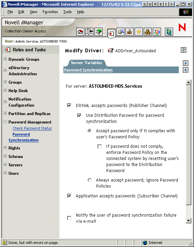This screenshot has height=247, width=194.
Task: Click the right arrow tab scroll button
Action: [x=186, y=63]
